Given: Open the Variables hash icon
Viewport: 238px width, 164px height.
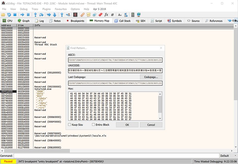Looking at the screenshot, I should 112,15.
